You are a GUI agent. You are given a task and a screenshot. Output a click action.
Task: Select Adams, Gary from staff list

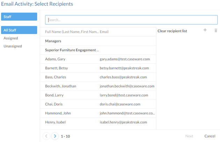pyautogui.click(x=55, y=59)
